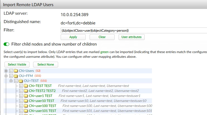Select the OU=FFM tree label
207x115 pixels.
pos(26,76)
